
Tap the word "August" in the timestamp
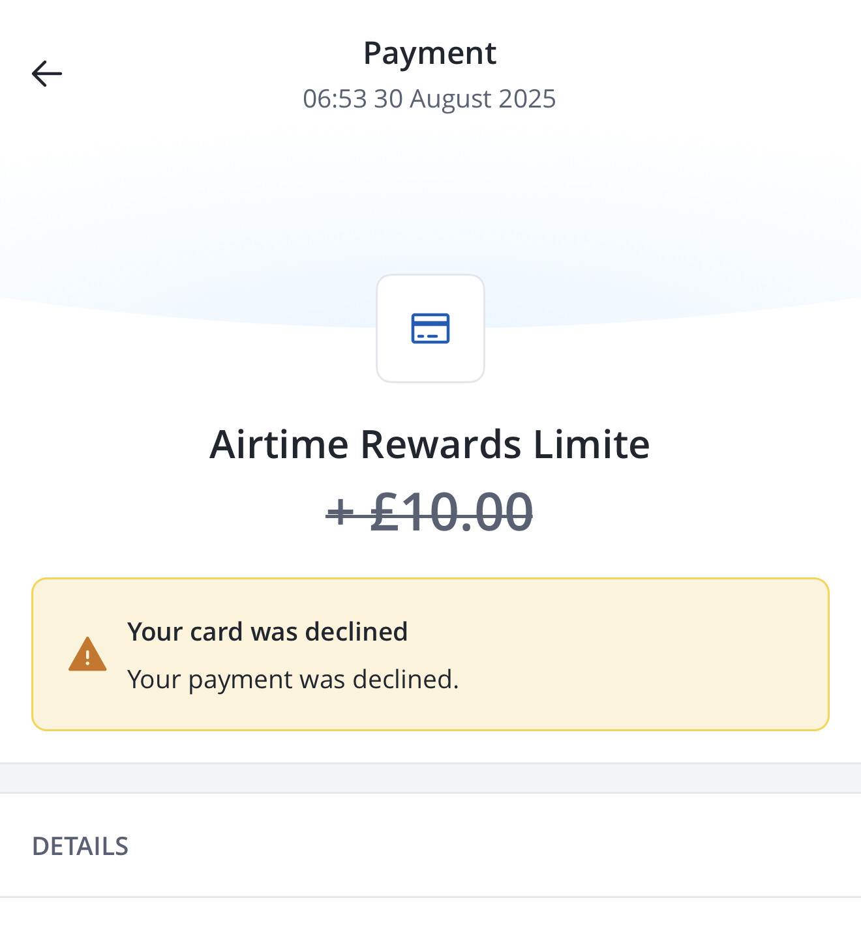[450, 99]
